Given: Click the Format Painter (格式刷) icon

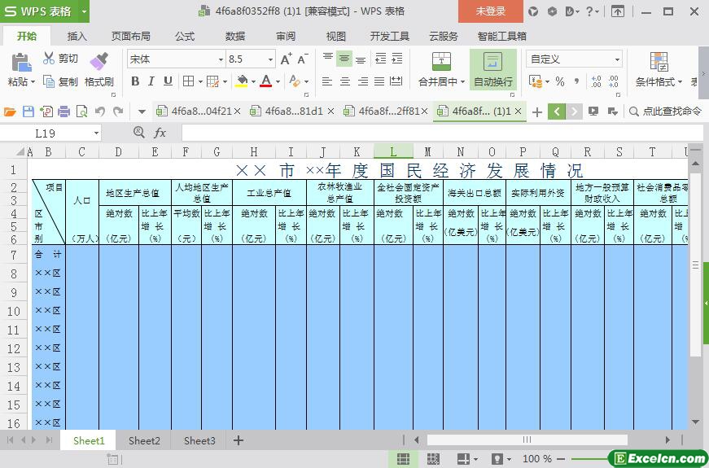Looking at the screenshot, I should [x=98, y=62].
